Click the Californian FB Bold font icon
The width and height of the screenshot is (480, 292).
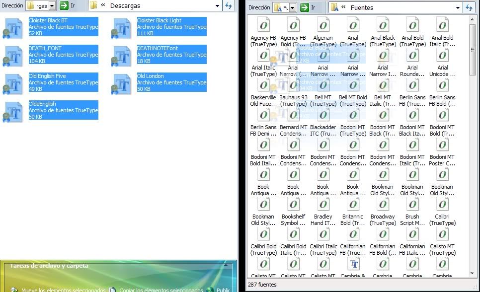(383, 234)
